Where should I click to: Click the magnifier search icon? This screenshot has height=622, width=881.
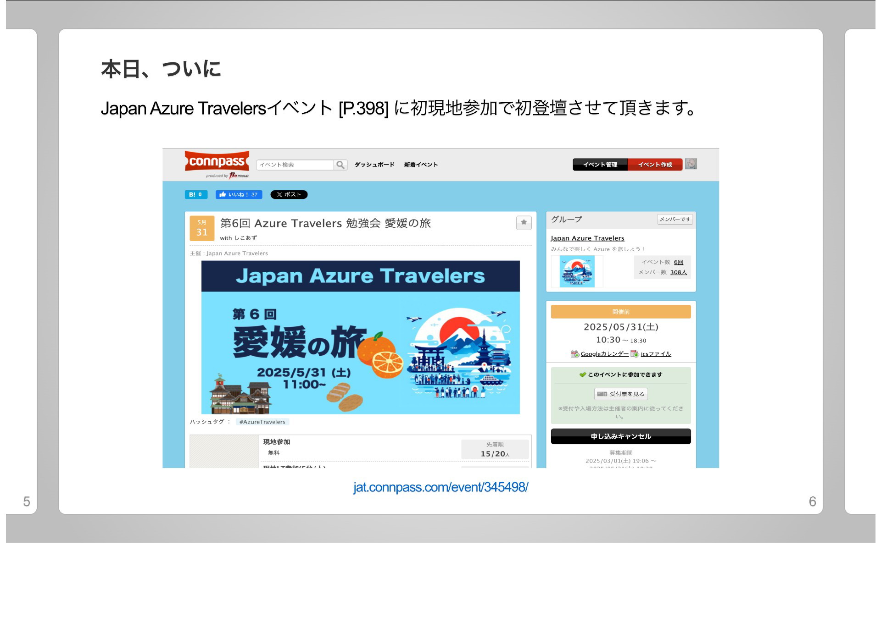(x=340, y=165)
